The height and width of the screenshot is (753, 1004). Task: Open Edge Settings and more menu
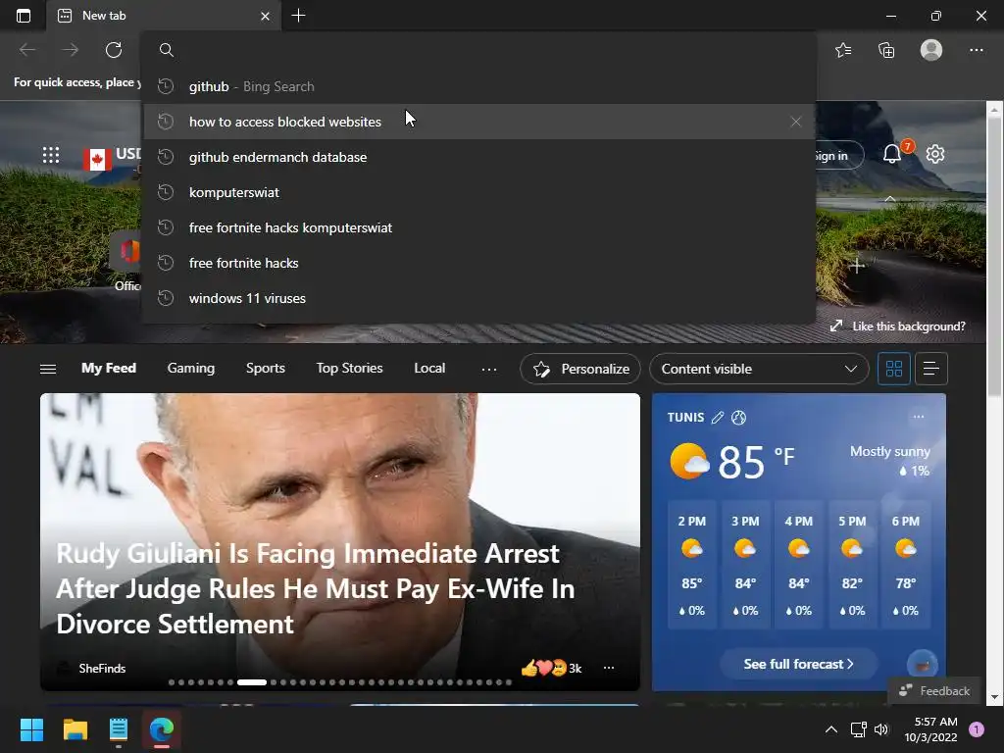(x=976, y=50)
